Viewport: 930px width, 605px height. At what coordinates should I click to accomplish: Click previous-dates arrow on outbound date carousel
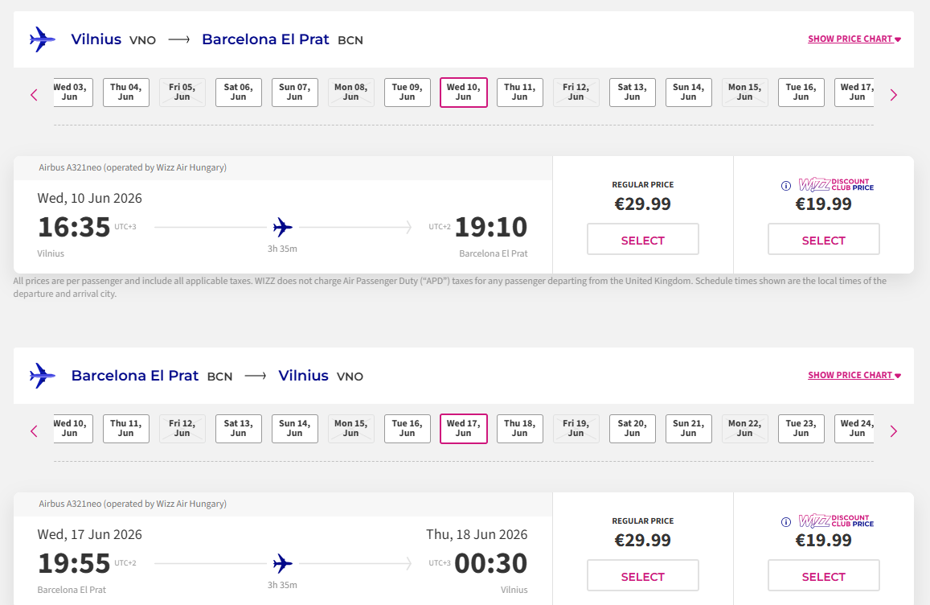point(34,95)
